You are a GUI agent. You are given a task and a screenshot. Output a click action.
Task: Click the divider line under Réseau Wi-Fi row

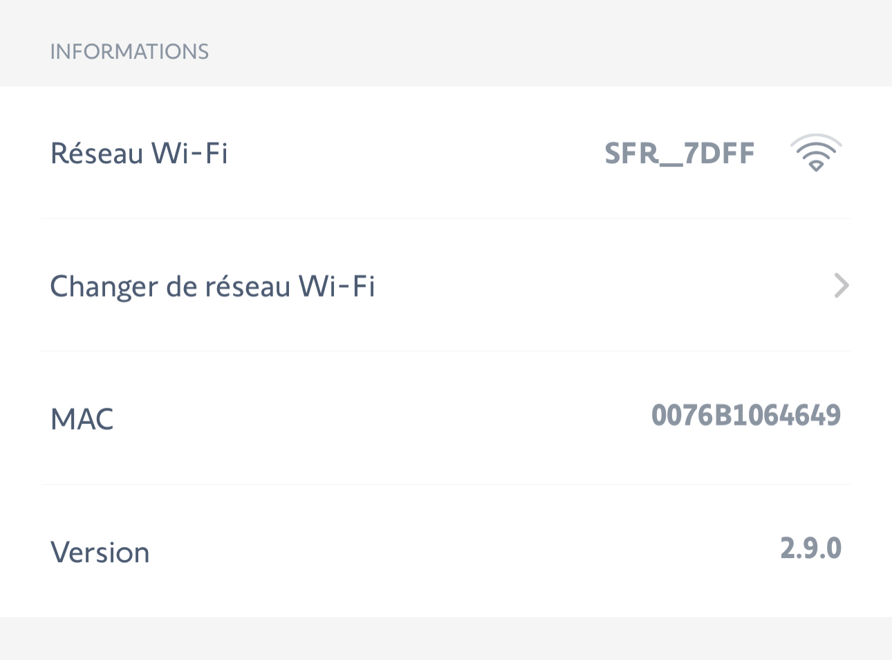coord(446,219)
